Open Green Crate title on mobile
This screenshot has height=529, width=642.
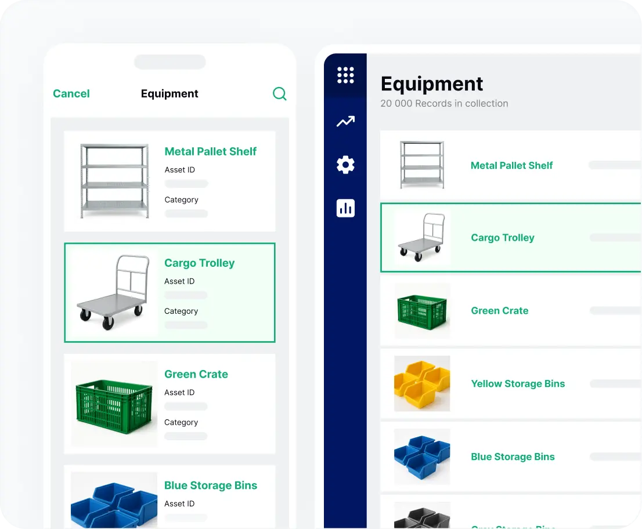point(196,374)
